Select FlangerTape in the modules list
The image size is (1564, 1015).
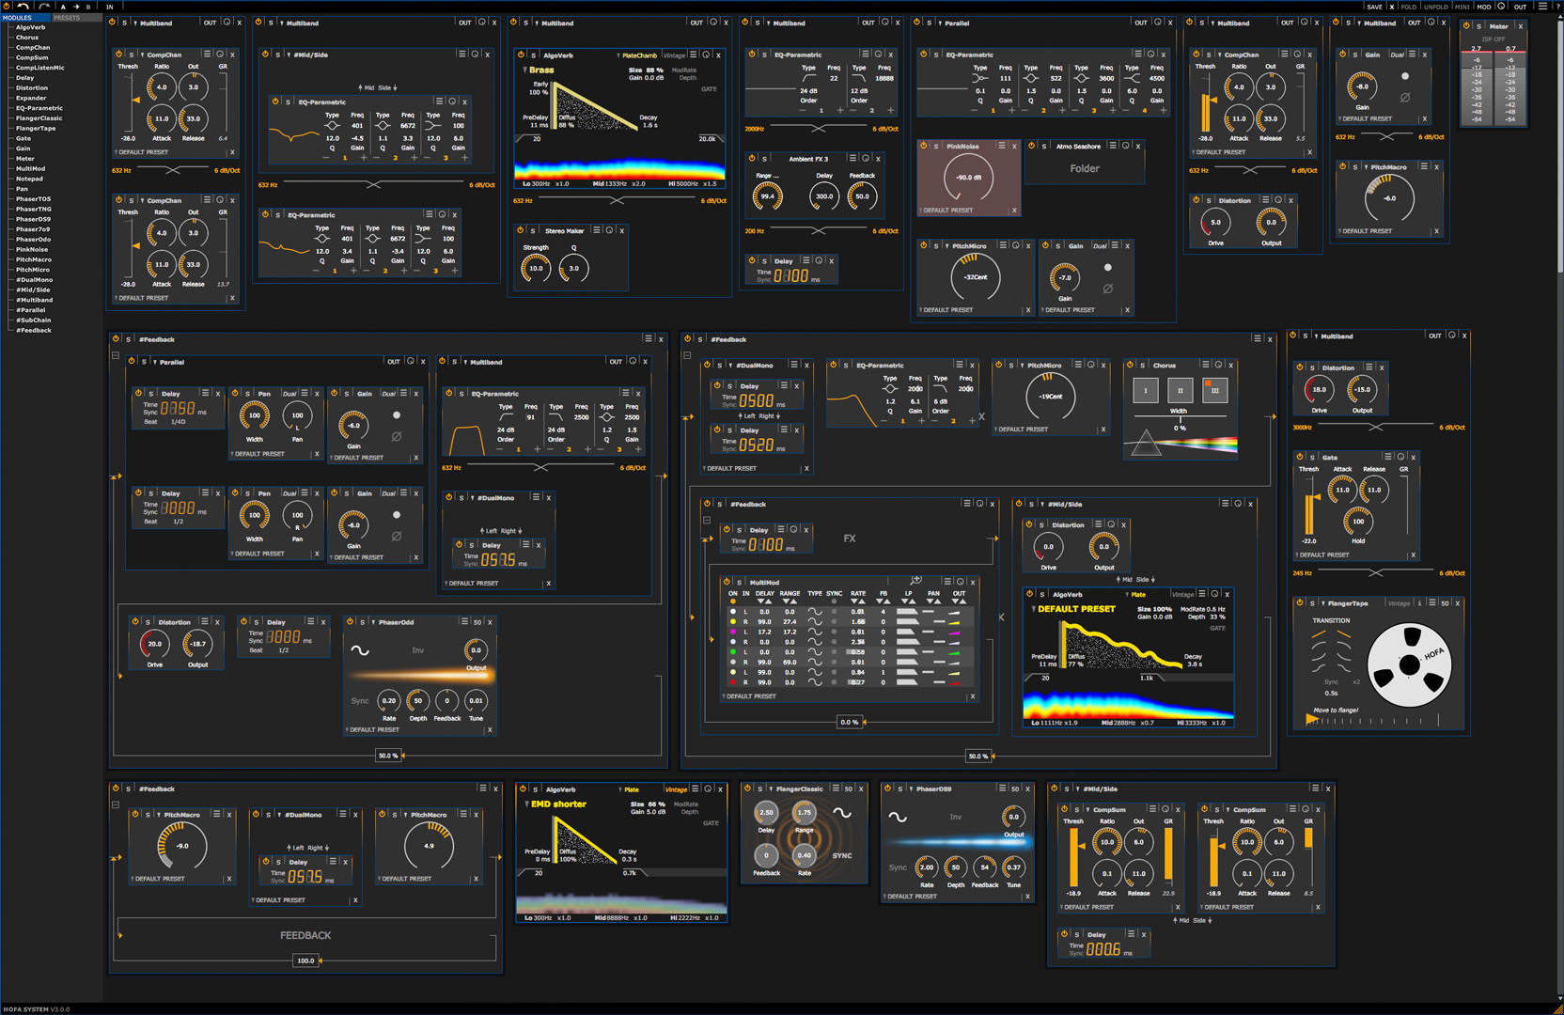pos(36,129)
